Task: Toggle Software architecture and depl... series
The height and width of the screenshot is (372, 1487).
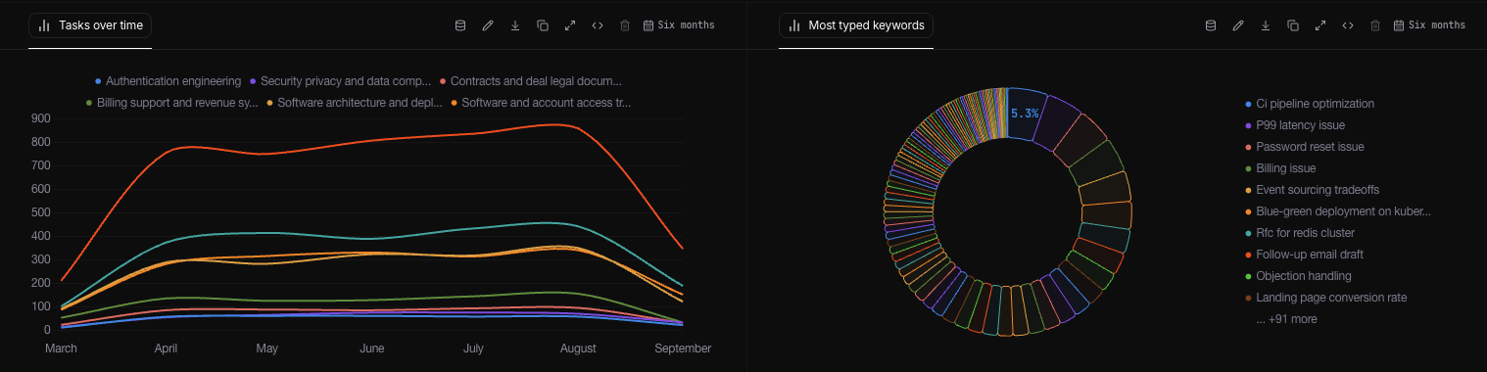Action: pyautogui.click(x=355, y=102)
